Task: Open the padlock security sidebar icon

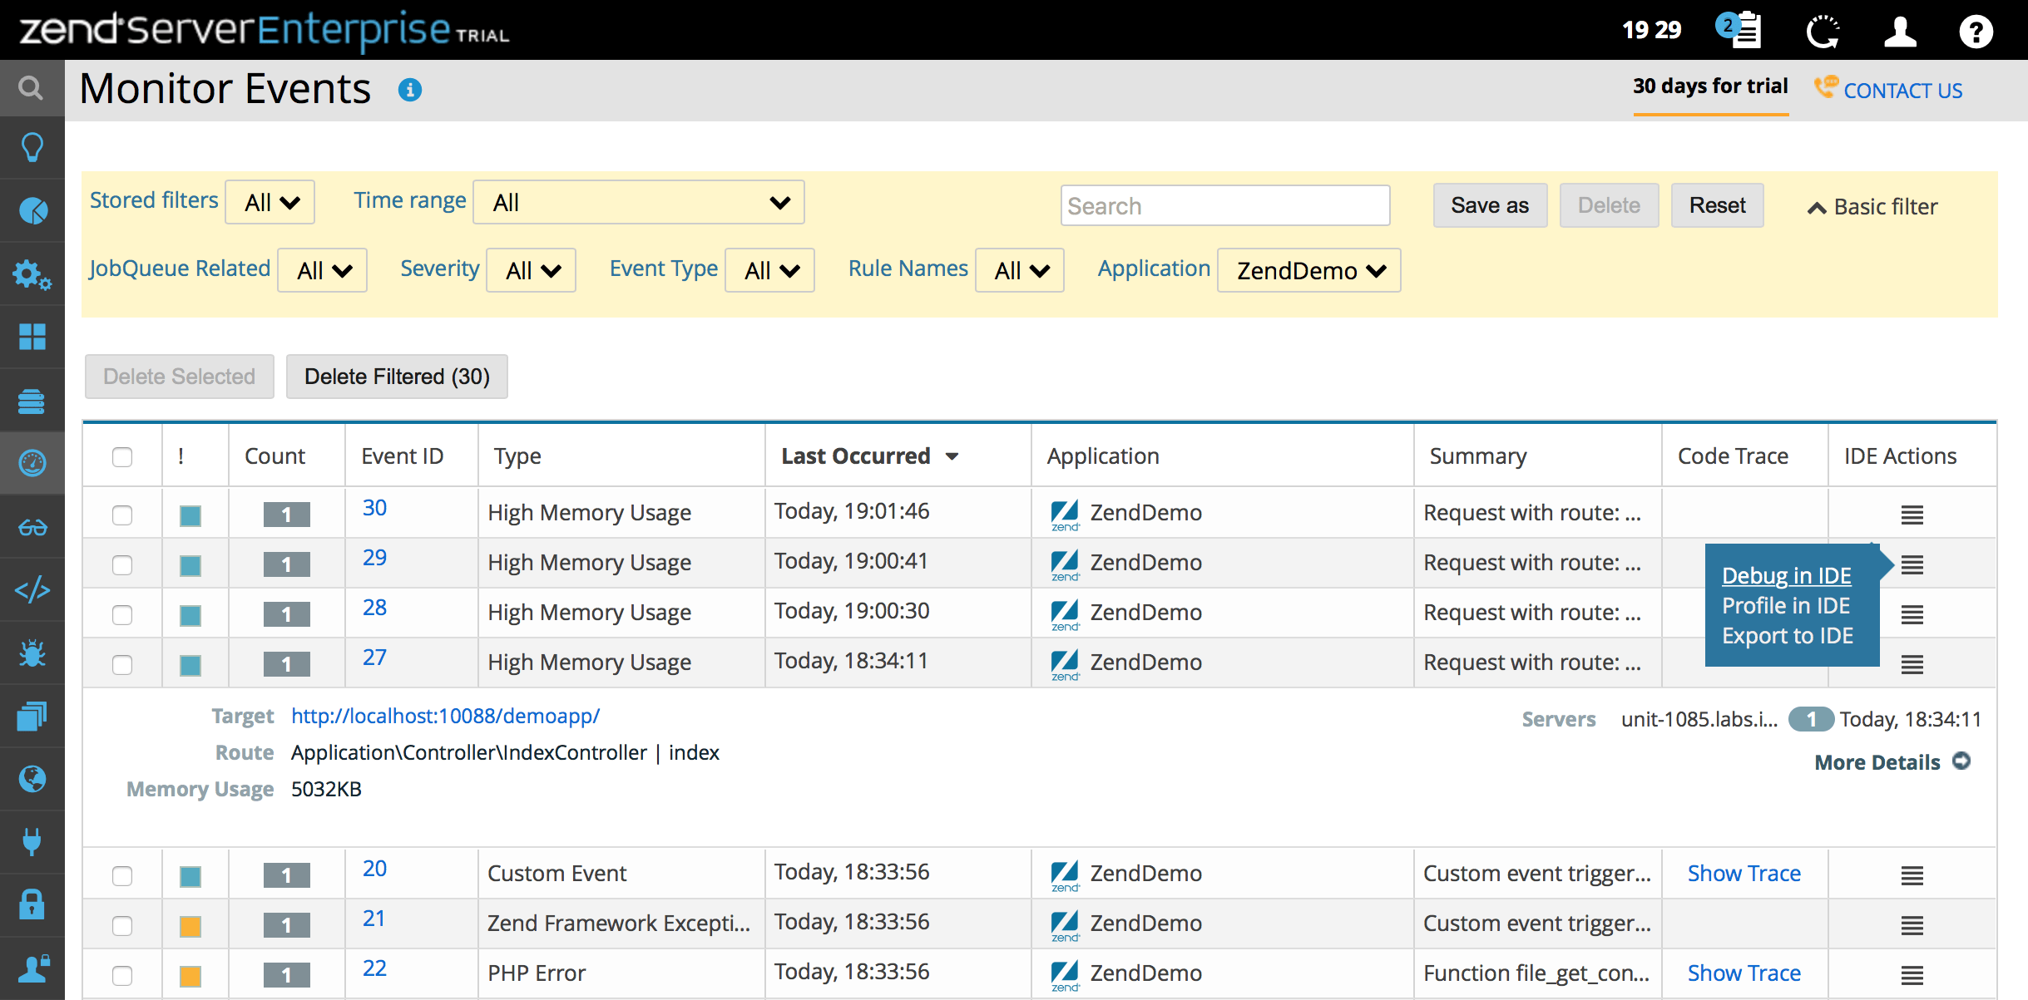Action: coord(32,904)
